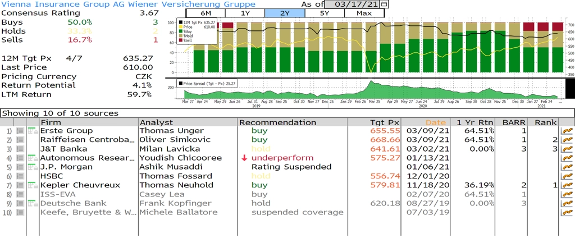This screenshot has width=575, height=238.
Task: Click the suspended coverage cell for Keefe, Bruyette
Action: [x=298, y=212]
